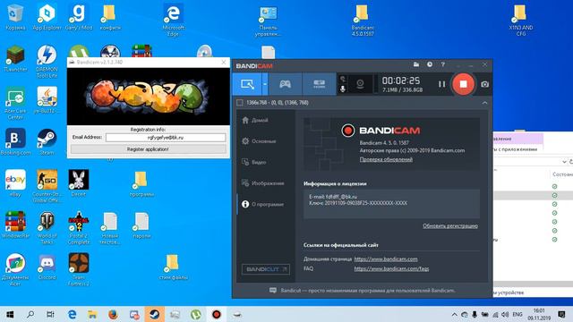Switch to Steam in the taskbar

[155, 314]
